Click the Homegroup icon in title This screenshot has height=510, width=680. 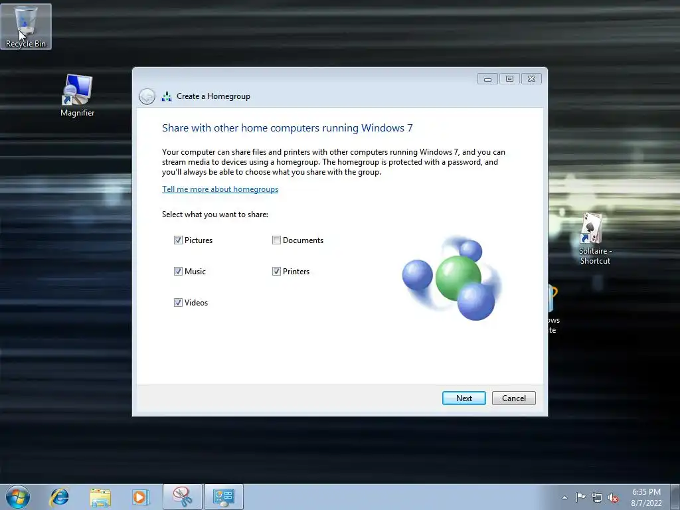point(167,96)
